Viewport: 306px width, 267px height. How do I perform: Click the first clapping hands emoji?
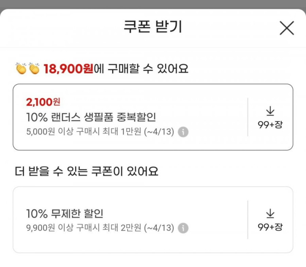(21, 68)
